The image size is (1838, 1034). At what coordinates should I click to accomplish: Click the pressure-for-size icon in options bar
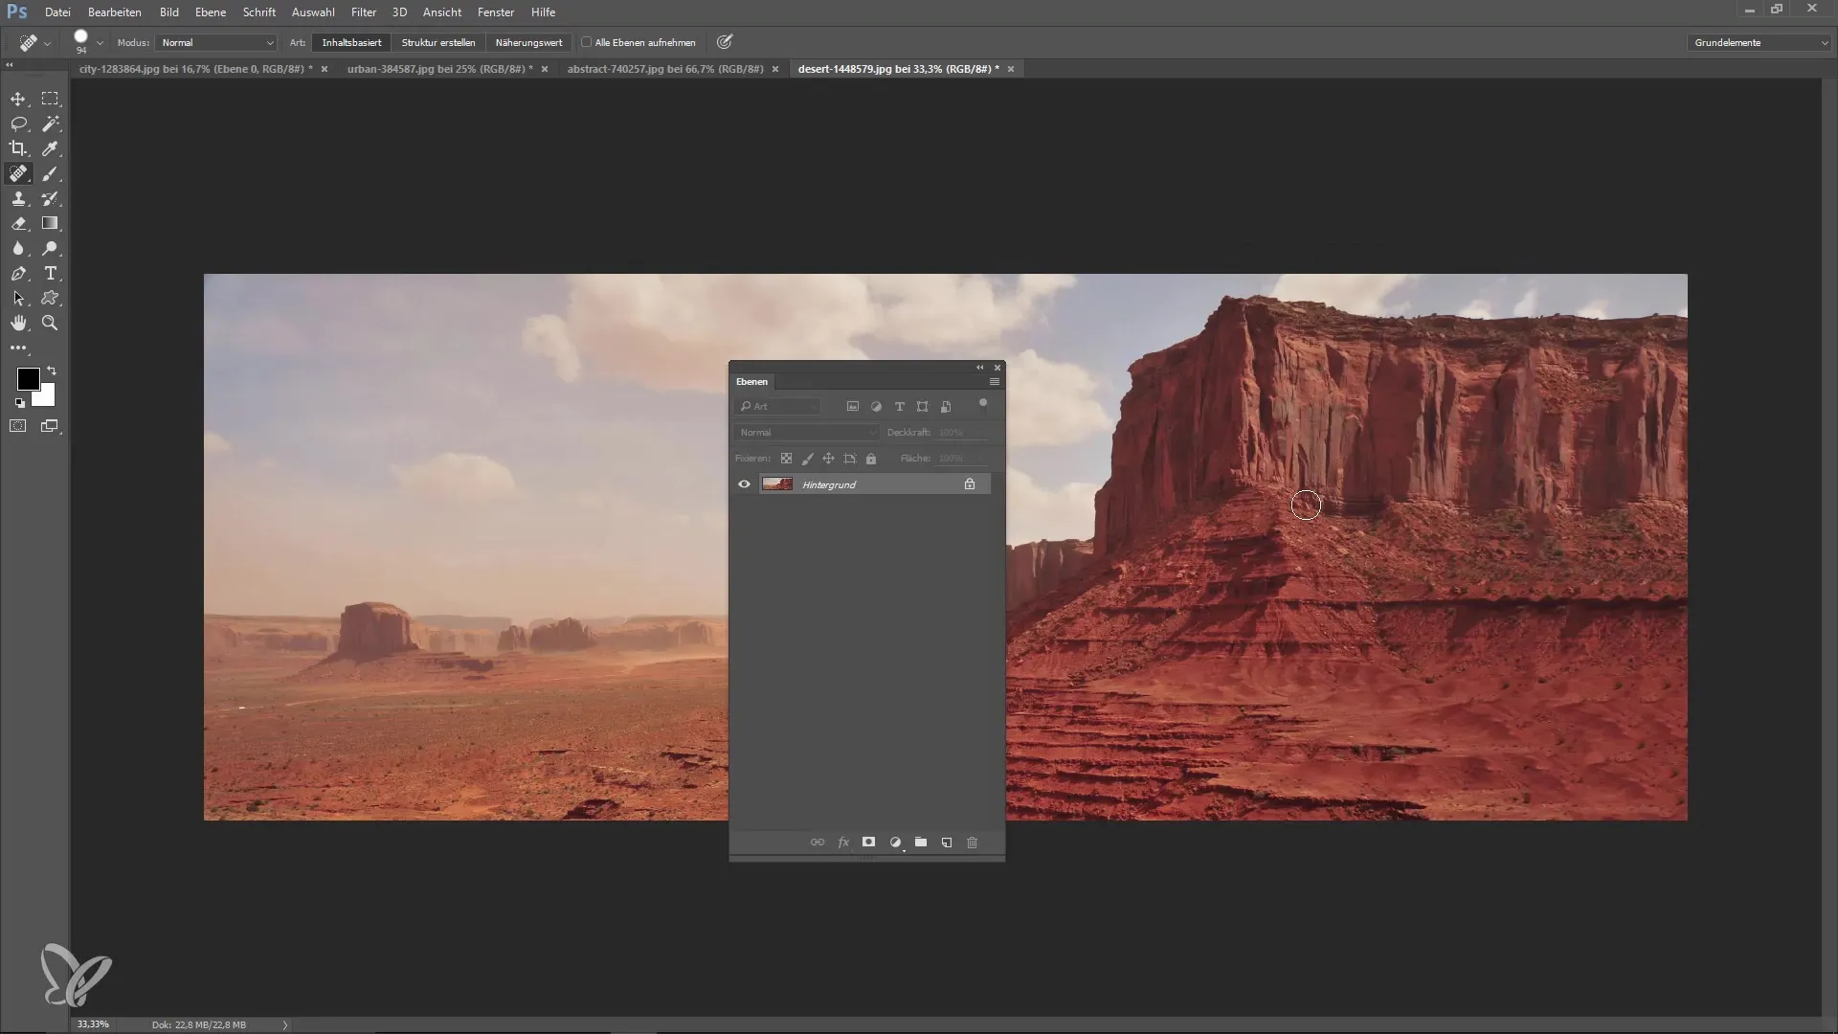click(725, 42)
